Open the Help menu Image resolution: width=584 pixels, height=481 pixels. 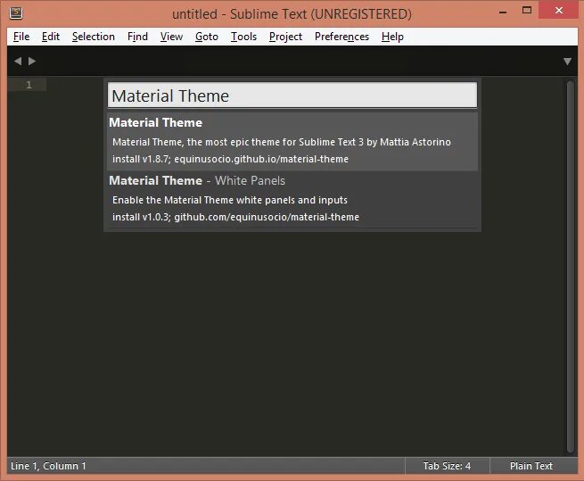click(x=392, y=37)
